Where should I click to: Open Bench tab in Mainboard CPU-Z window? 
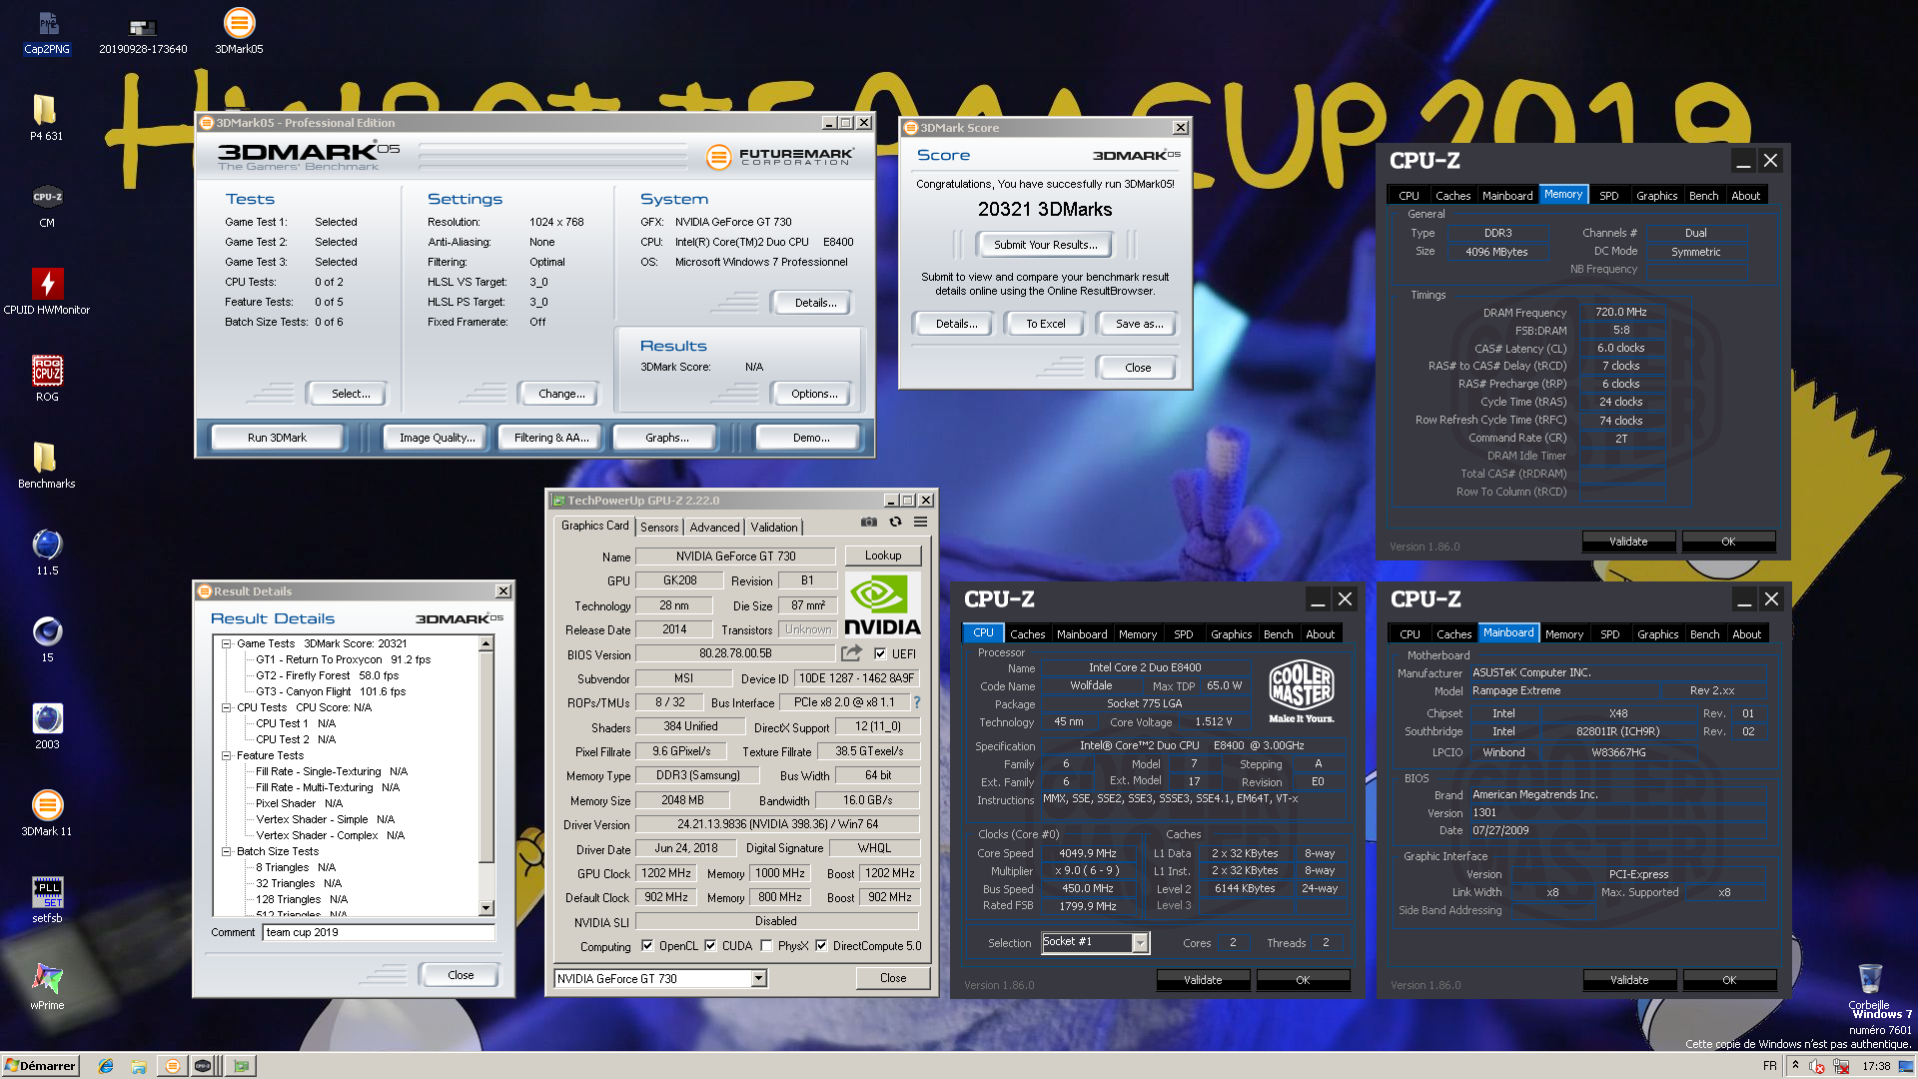point(1704,634)
